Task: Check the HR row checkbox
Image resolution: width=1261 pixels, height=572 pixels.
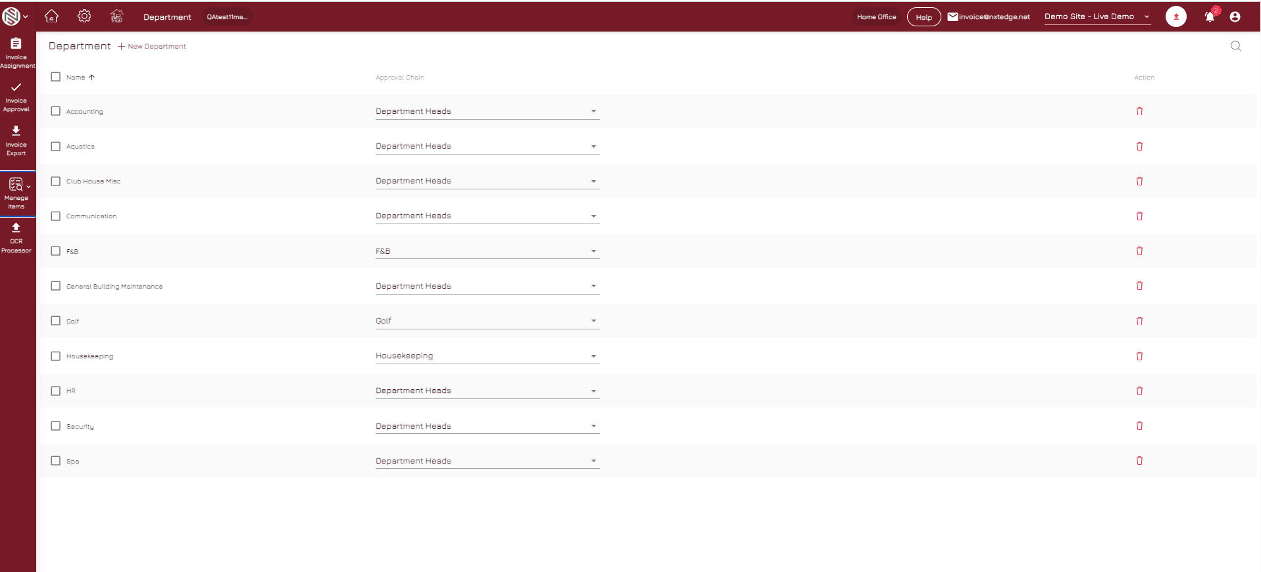Action: [x=56, y=391]
